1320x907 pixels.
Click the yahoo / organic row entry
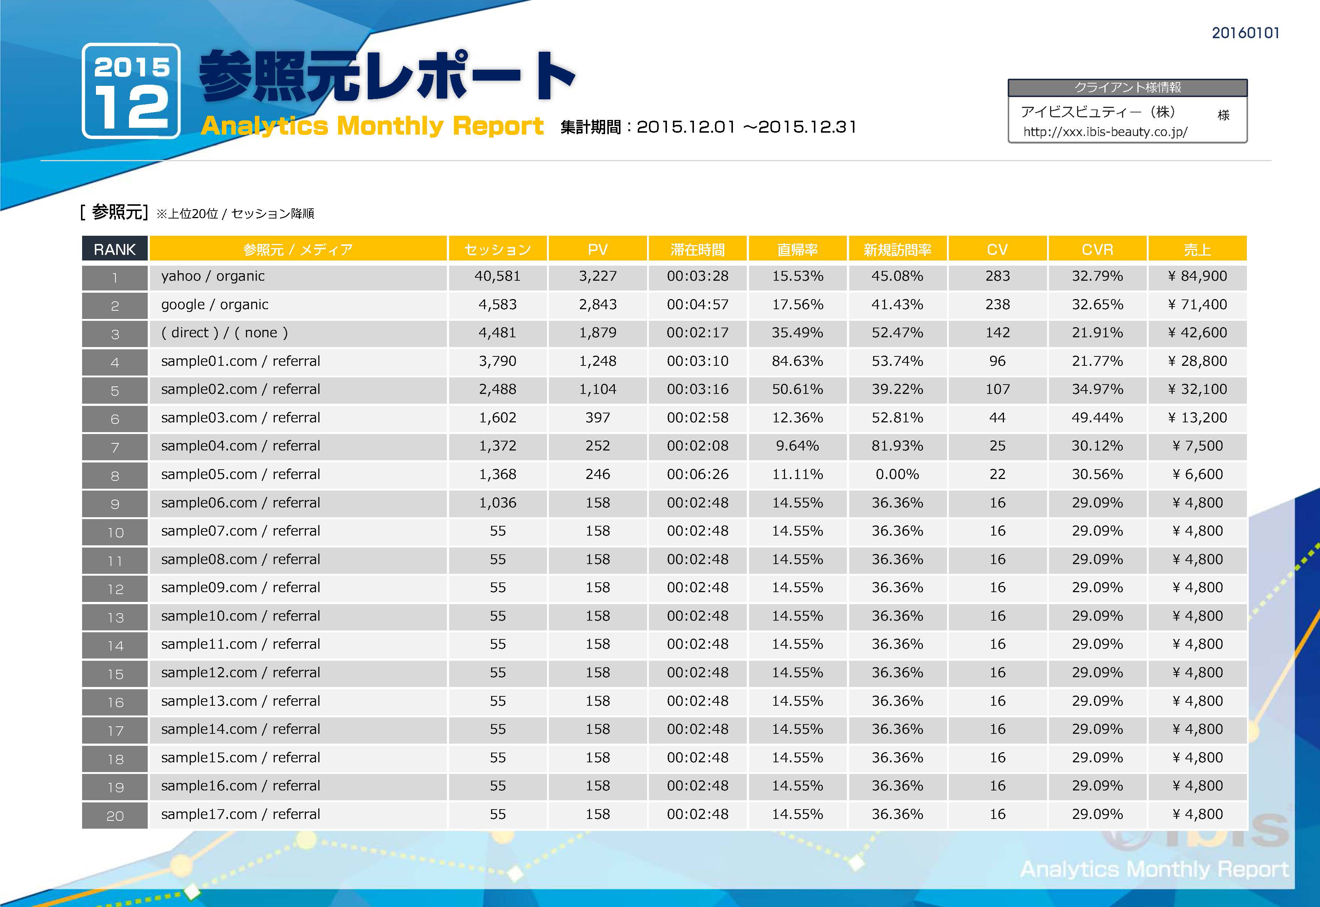coord(213,277)
